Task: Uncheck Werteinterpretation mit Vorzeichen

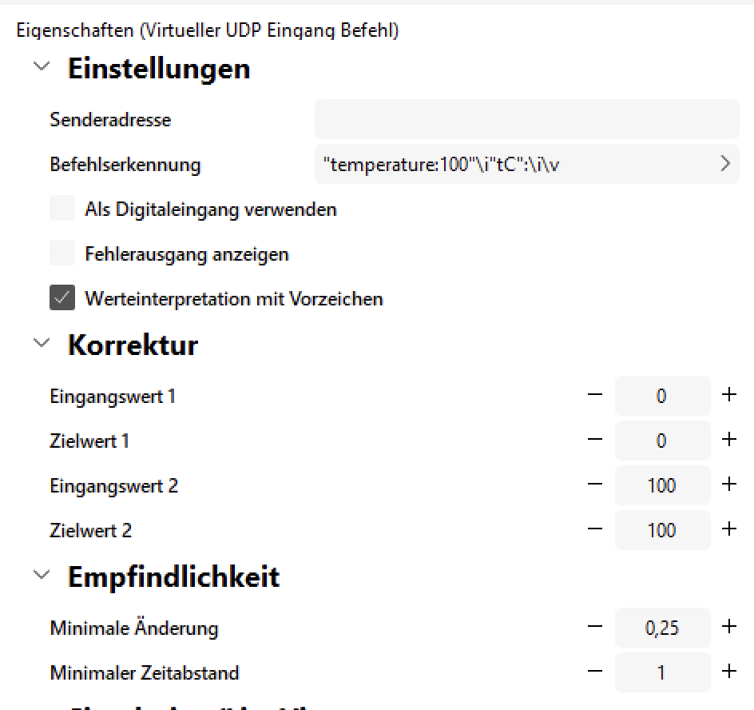Action: pyautogui.click(x=62, y=297)
